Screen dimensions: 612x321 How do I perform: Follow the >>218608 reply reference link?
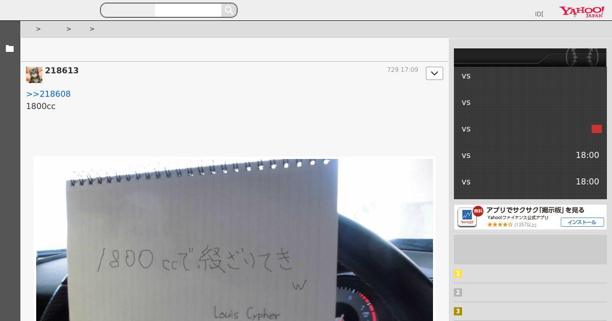tap(48, 94)
